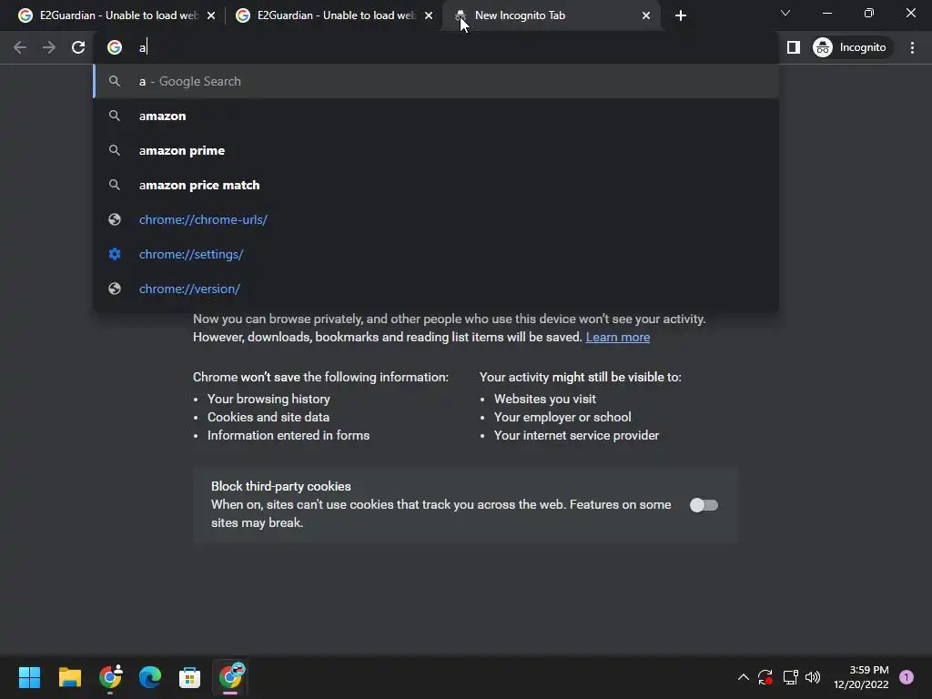Choose the 'amazon price match' suggestion

click(436, 185)
